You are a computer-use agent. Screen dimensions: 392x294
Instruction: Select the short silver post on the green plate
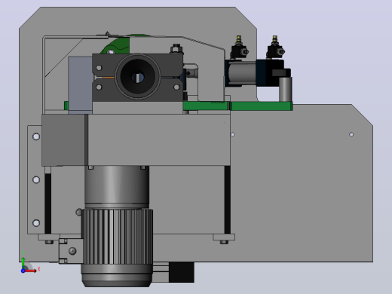coord(286,89)
